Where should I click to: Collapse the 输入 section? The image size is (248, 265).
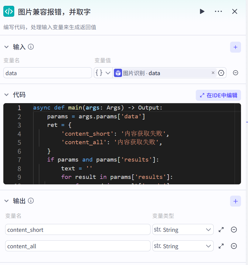coord(7,47)
